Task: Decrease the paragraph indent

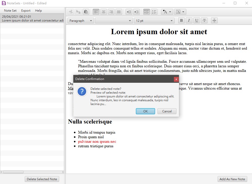Action: pos(129,12)
